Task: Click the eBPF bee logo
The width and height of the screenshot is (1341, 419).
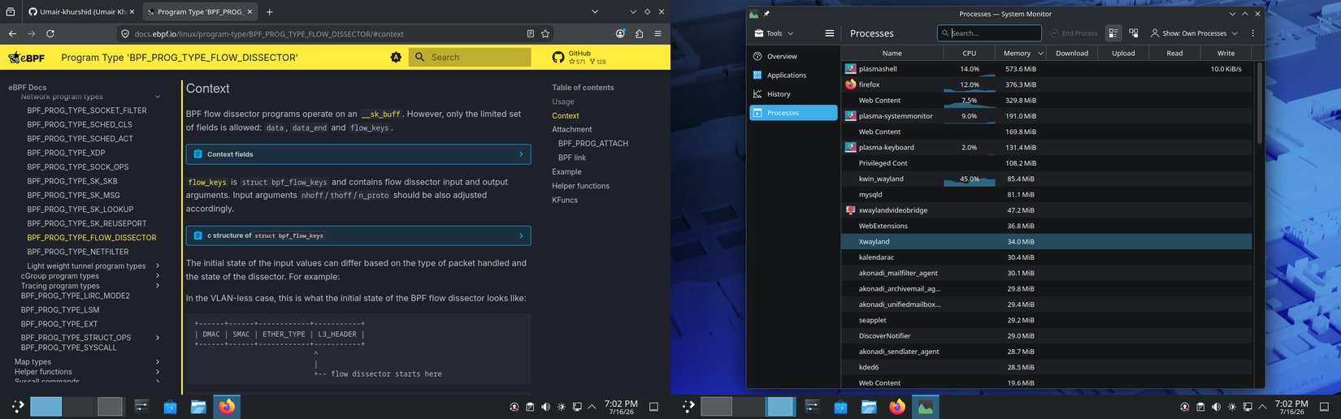Action: [27, 58]
